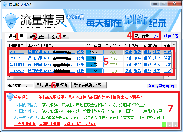This screenshot has width=183, height=132.
Task: Click 修改 for site 21151135
Action: [x=80, y=58]
